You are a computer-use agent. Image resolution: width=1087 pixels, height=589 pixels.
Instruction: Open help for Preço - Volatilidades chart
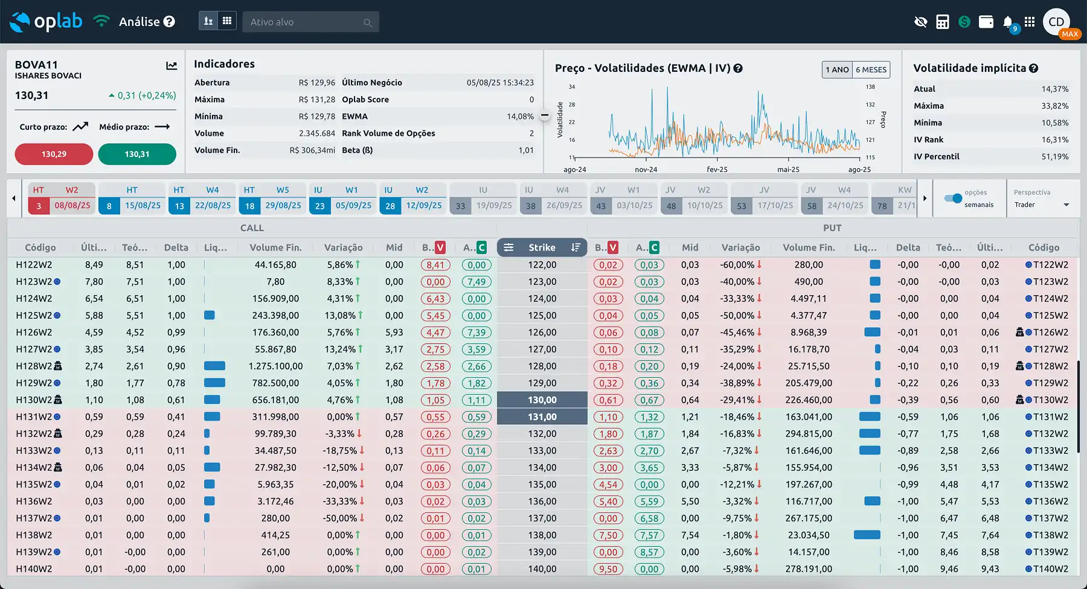[738, 68]
